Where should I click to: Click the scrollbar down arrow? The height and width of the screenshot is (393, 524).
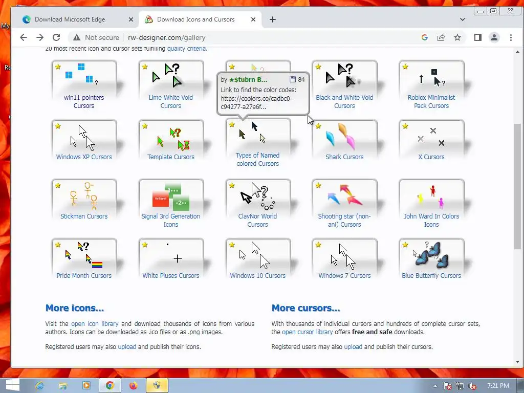coord(517,362)
